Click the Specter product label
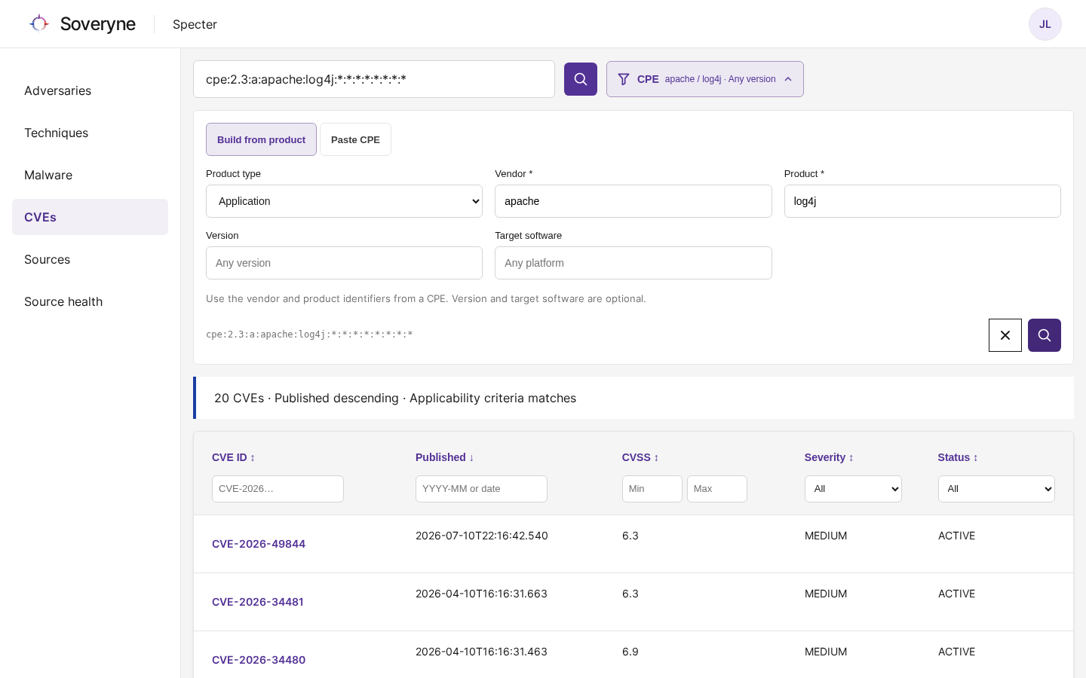Screen dimensions: 1086x678 click(195, 24)
